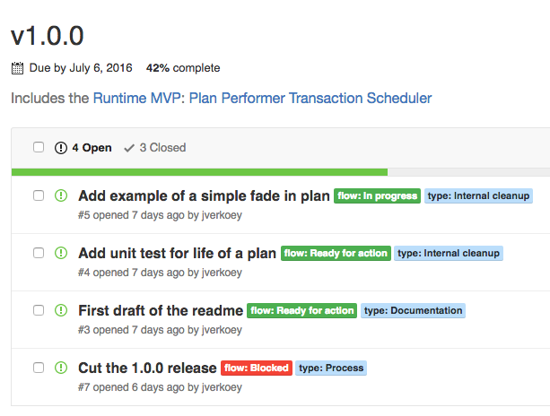The image size is (550, 416).
Task: Switch to the 3 Closed issues tab
Action: (x=154, y=148)
